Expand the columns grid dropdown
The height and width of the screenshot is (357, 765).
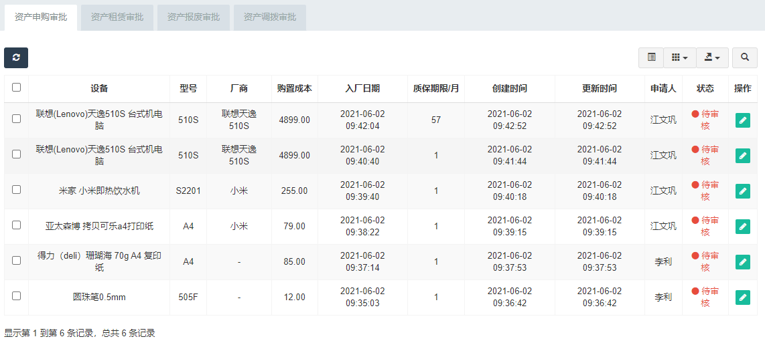[x=680, y=57]
